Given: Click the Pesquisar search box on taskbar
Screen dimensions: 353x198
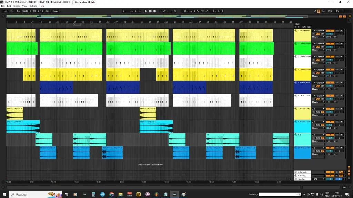Looking at the screenshot, I should (x=36, y=195).
